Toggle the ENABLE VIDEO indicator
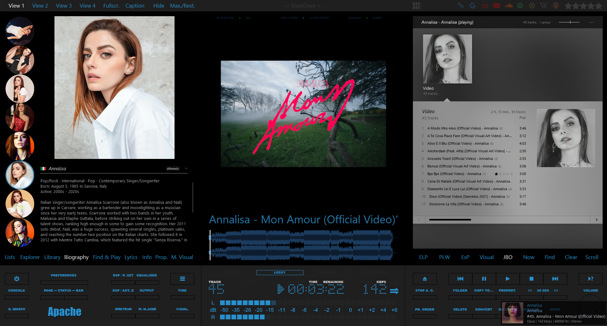 (x=367, y=18)
